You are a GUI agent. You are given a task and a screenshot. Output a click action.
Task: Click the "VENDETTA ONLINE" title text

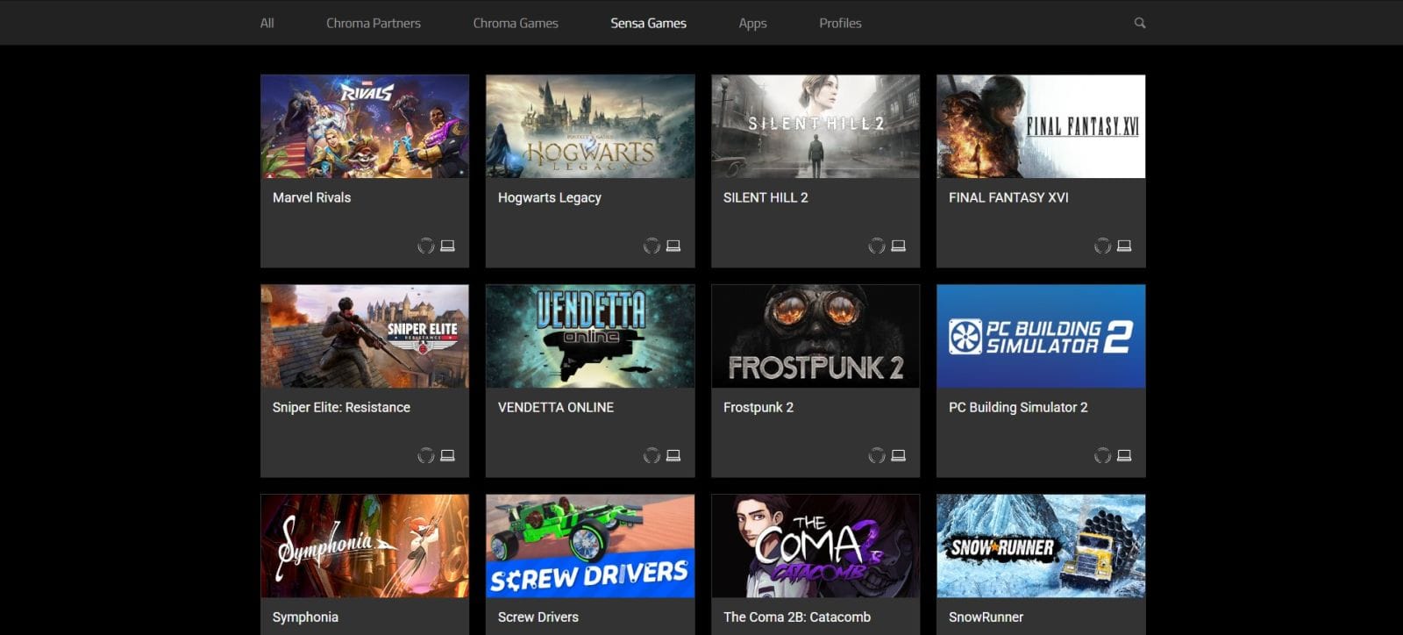point(556,407)
